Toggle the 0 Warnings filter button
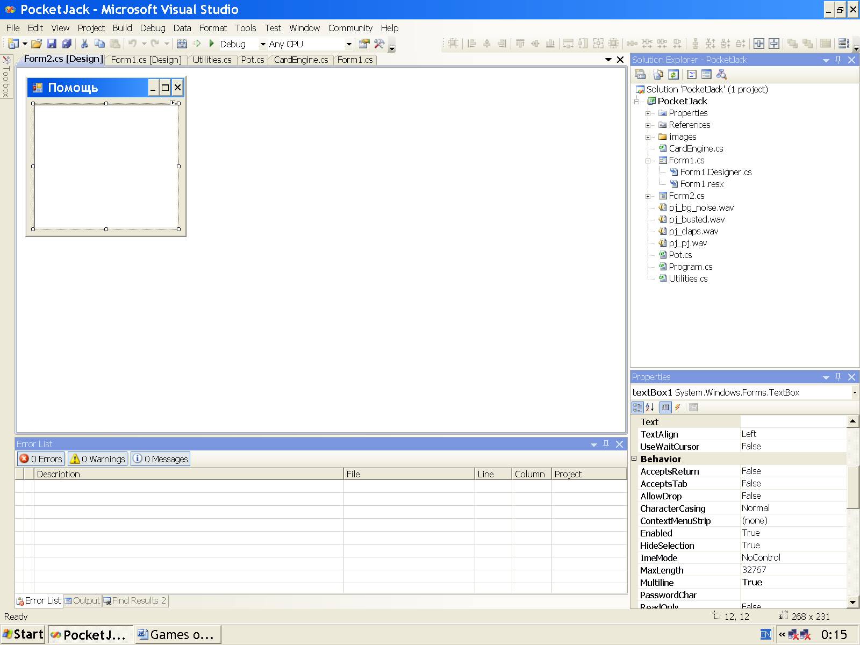The height and width of the screenshot is (645, 860). pos(98,459)
